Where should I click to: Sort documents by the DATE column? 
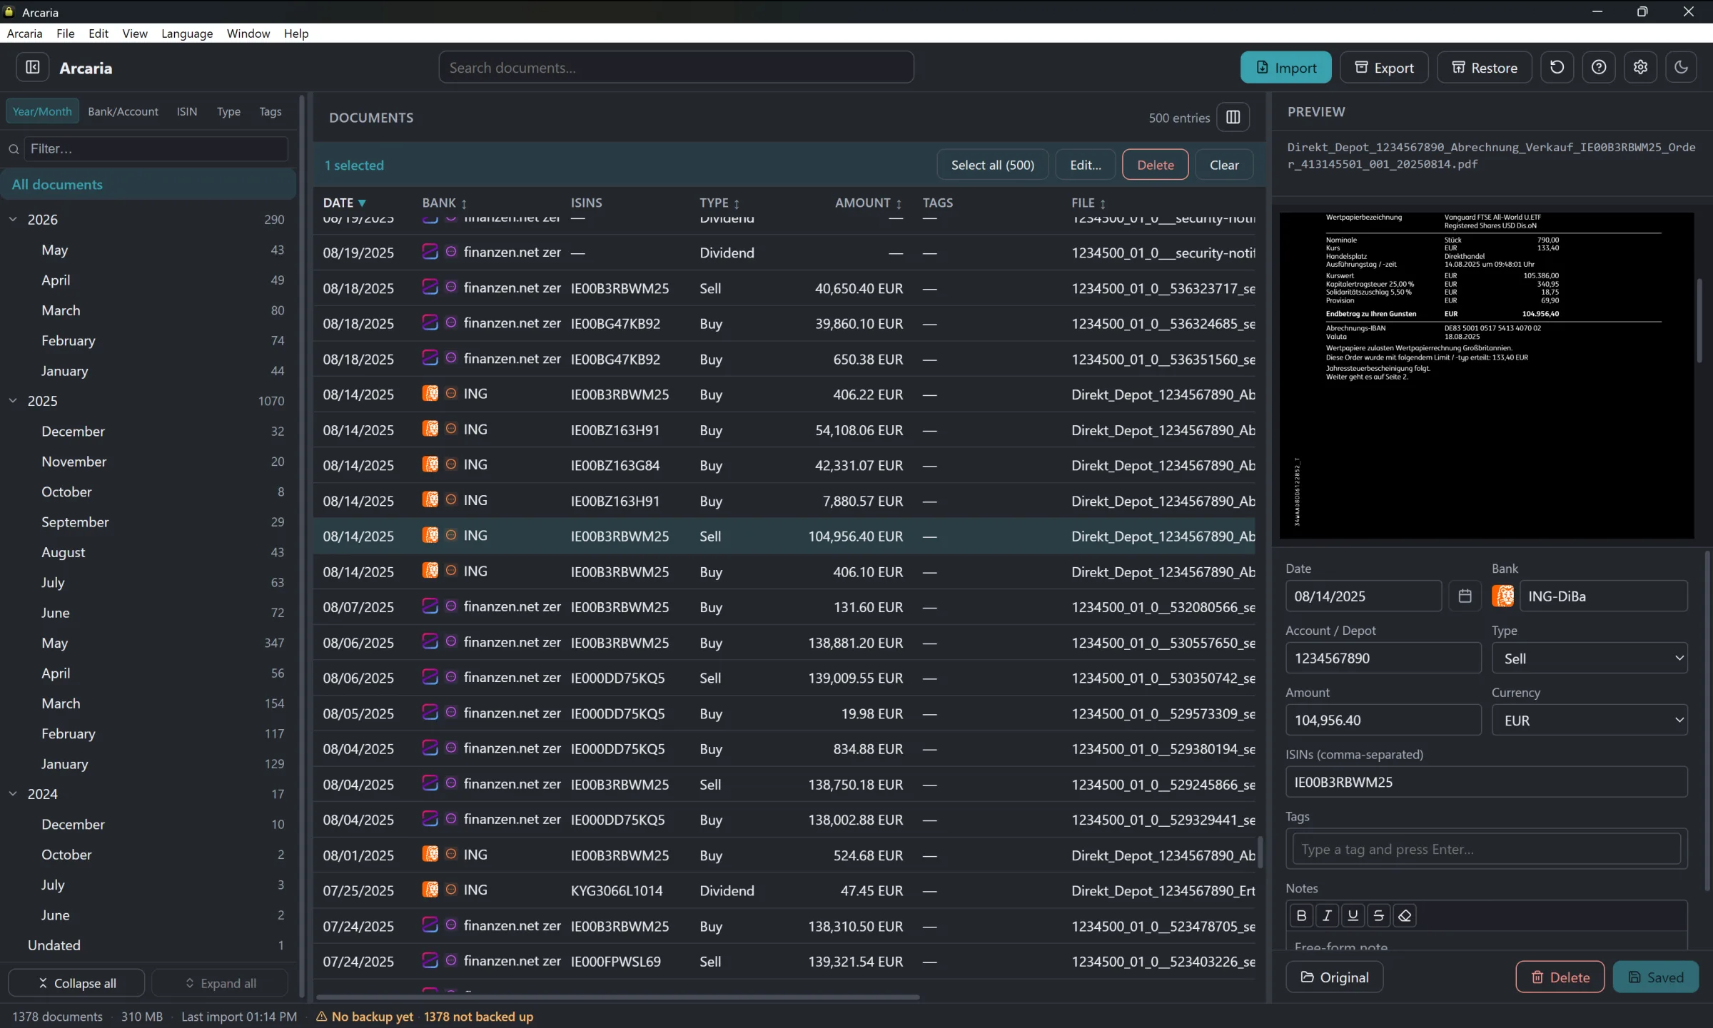pyautogui.click(x=344, y=203)
